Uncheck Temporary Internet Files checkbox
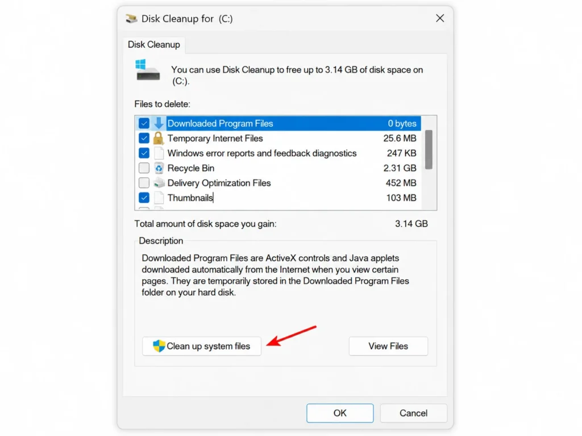This screenshot has width=582, height=436. (x=144, y=139)
